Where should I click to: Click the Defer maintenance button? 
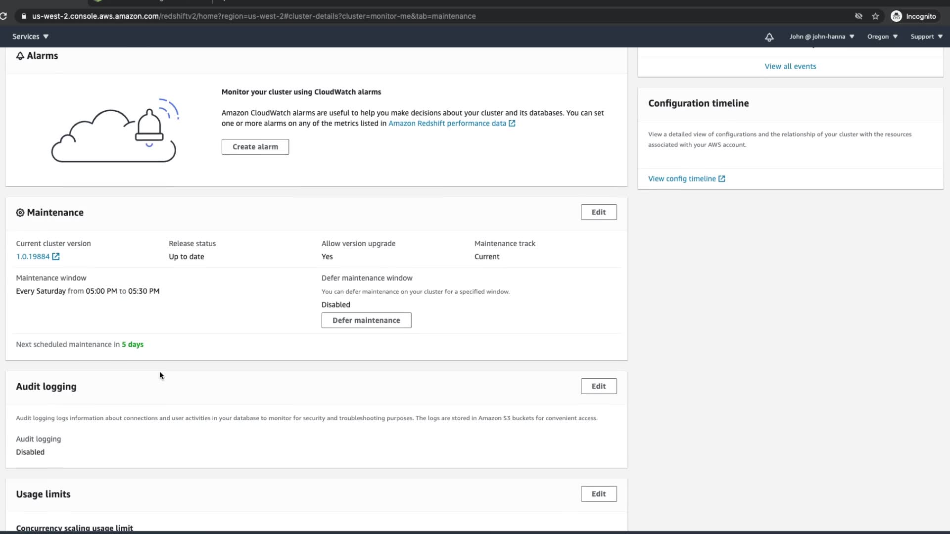[366, 320]
